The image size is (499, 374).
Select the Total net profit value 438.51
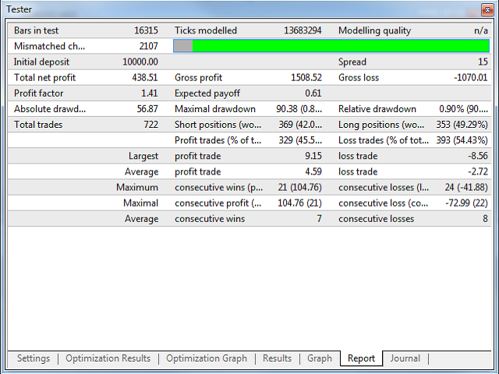(x=141, y=78)
